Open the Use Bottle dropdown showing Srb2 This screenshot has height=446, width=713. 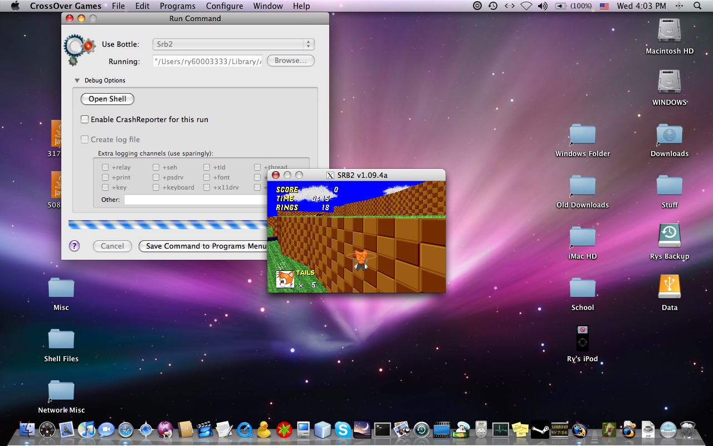coord(234,44)
